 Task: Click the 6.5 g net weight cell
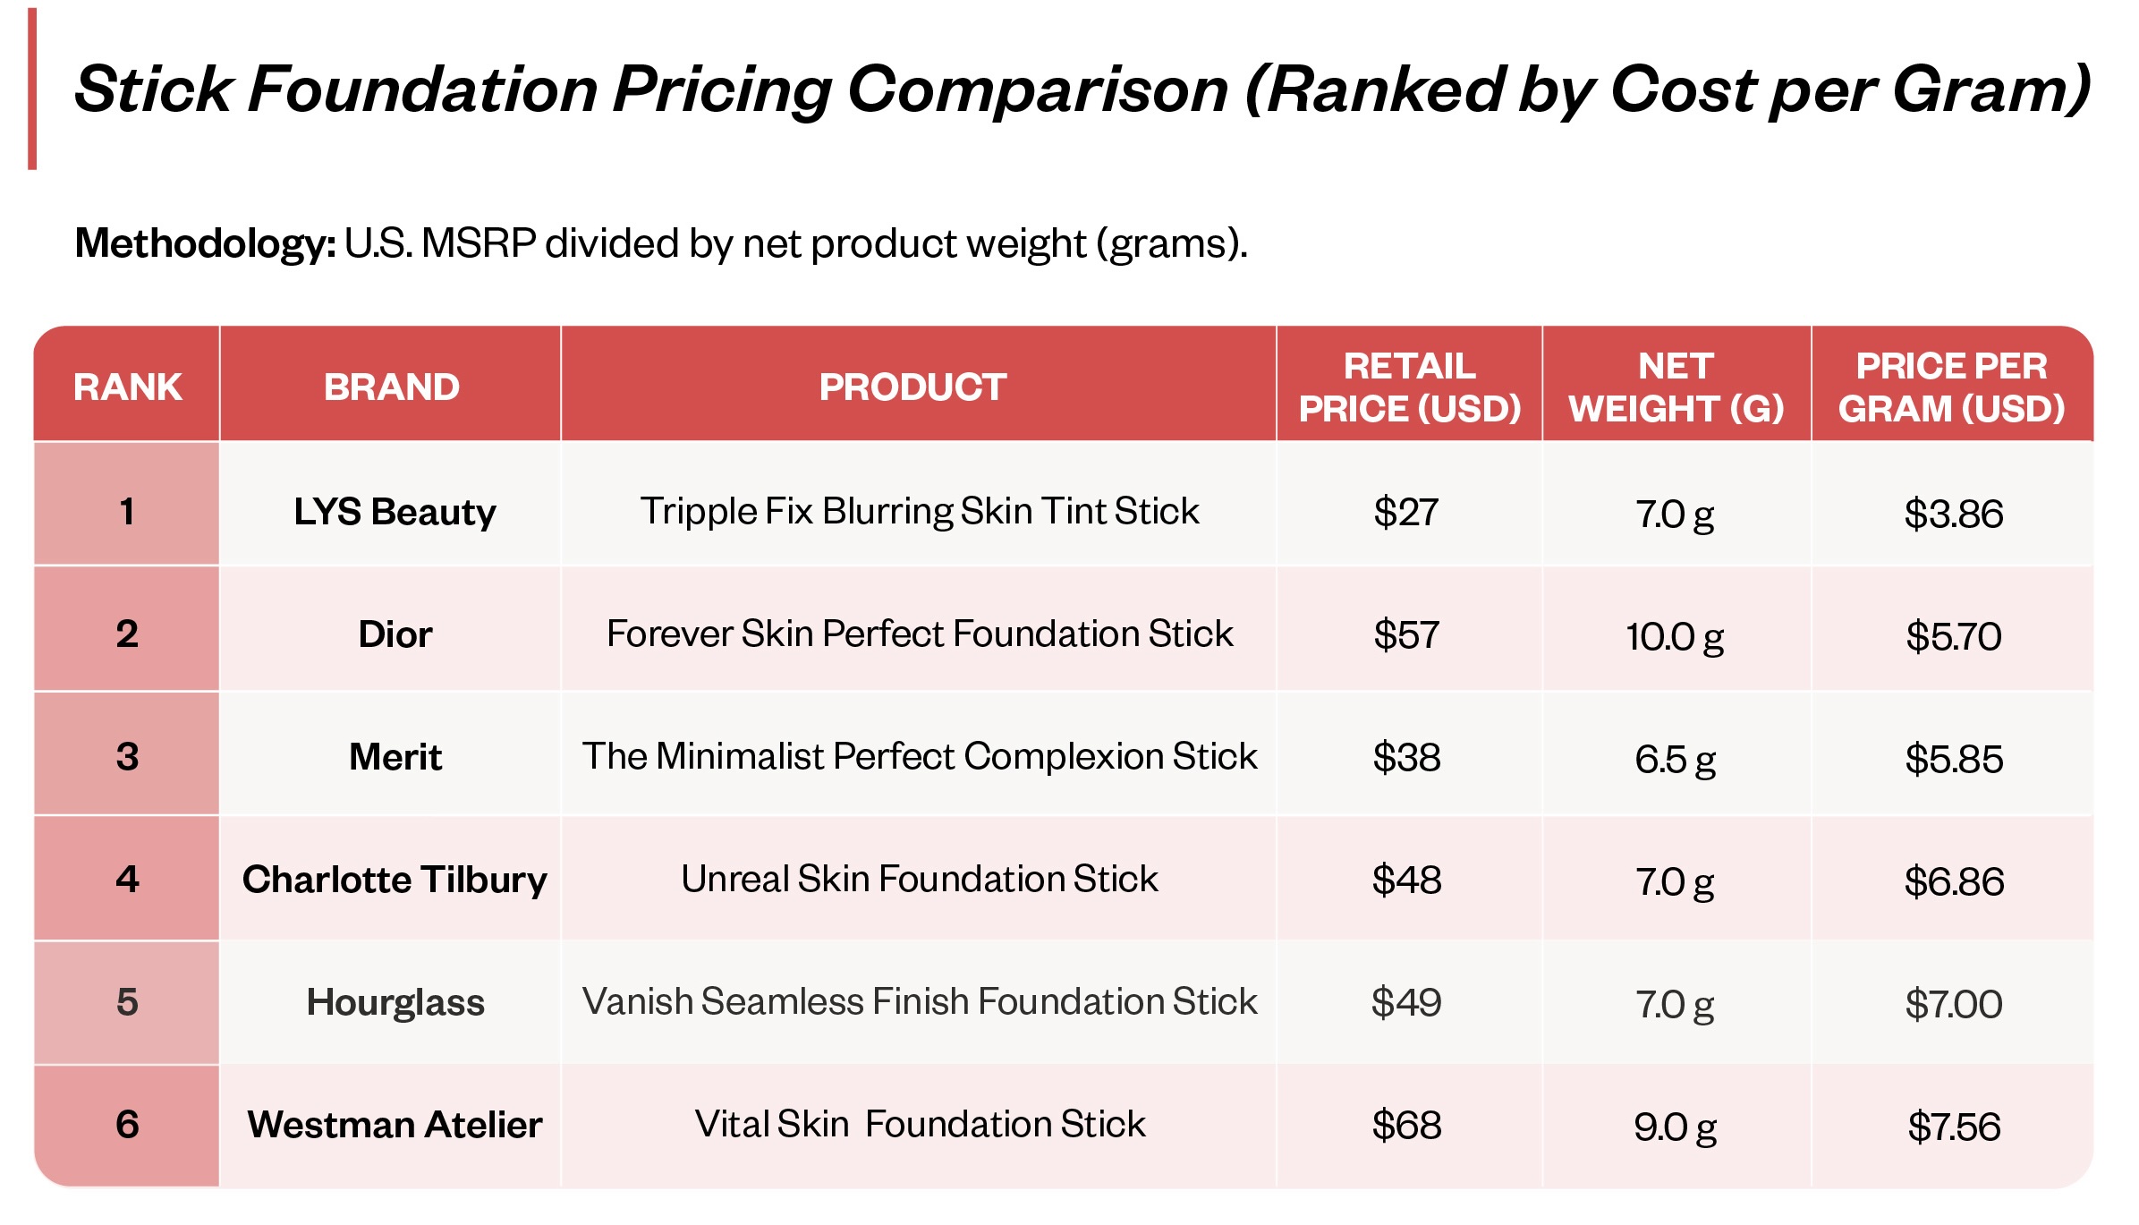[1675, 759]
